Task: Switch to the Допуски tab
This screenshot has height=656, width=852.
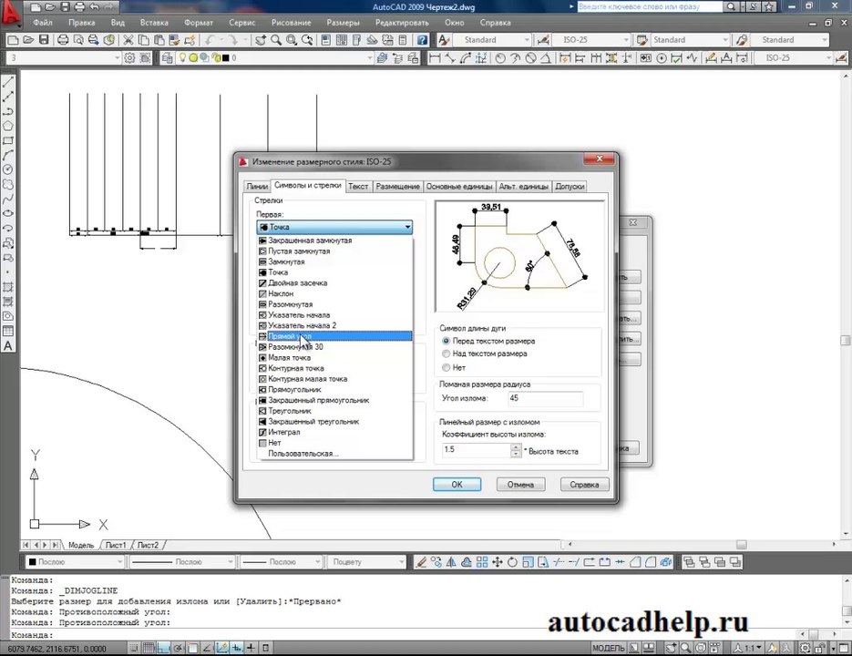Action: (x=570, y=187)
